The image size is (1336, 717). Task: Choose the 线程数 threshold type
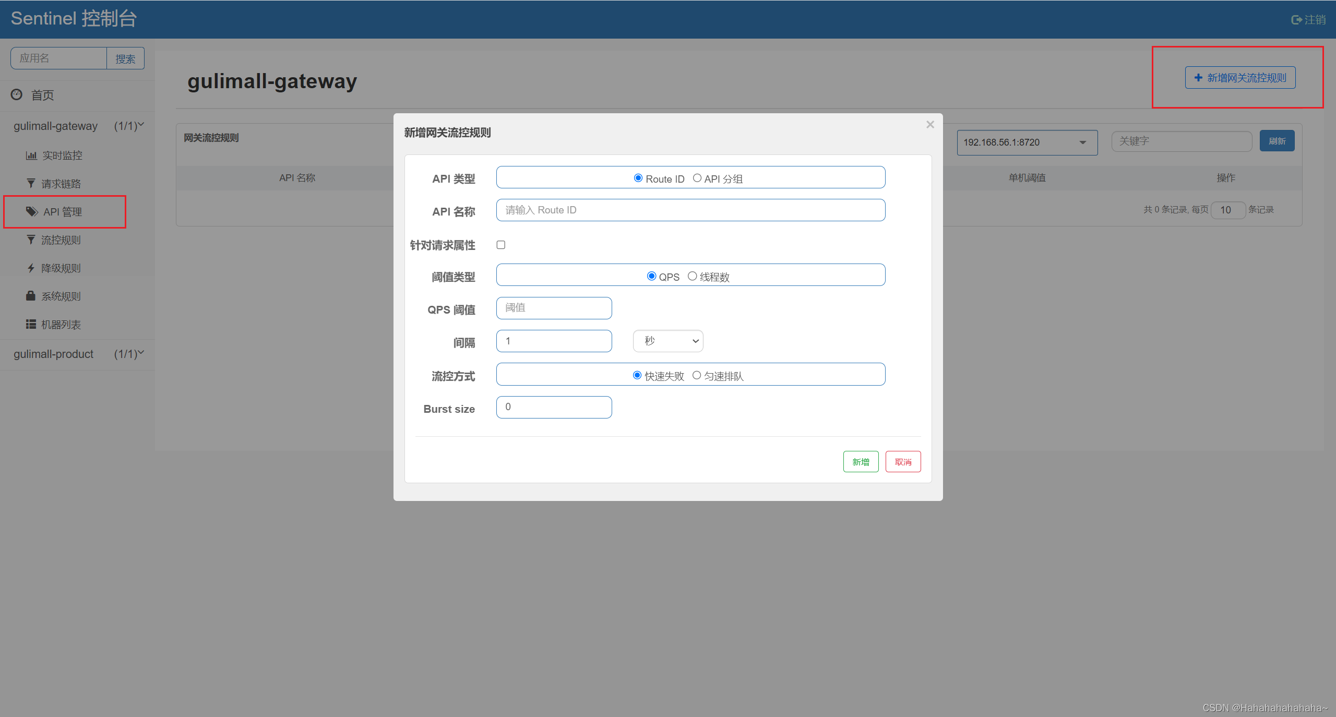point(692,276)
